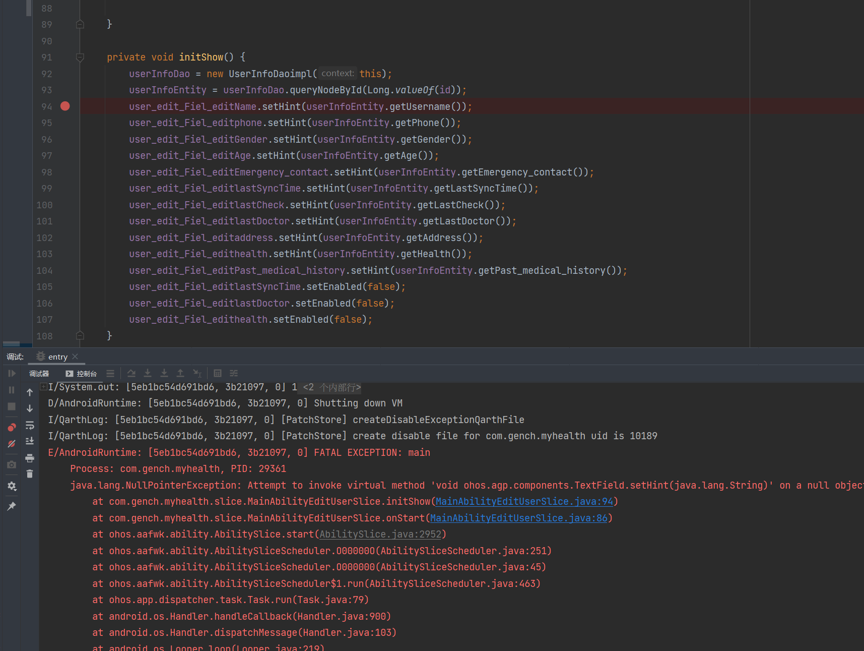The width and height of the screenshot is (864, 651).
Task: Expand folded System.out log line
Action: click(x=44, y=387)
